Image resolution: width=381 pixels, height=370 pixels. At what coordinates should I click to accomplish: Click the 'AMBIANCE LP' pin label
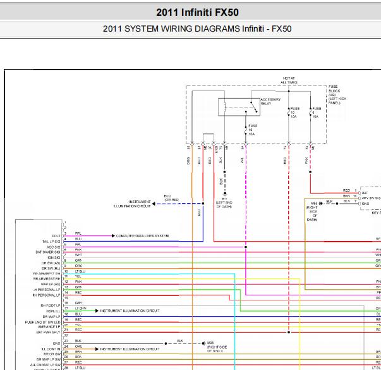point(49,327)
